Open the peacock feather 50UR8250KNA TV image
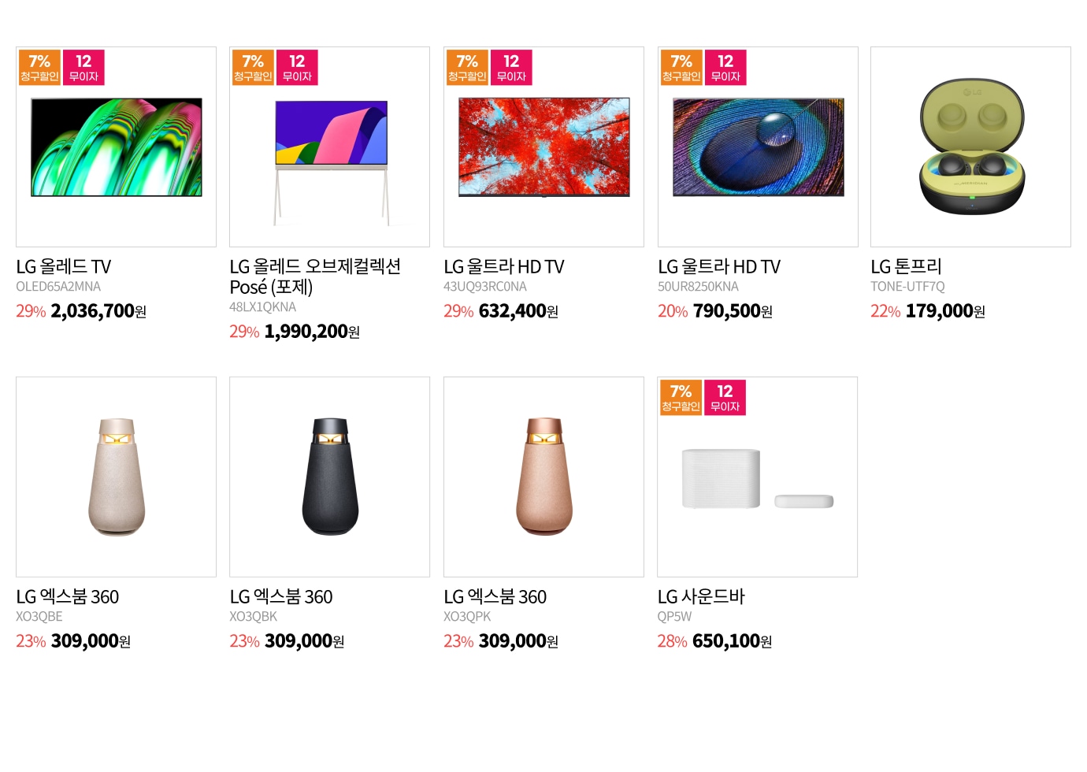 click(758, 147)
